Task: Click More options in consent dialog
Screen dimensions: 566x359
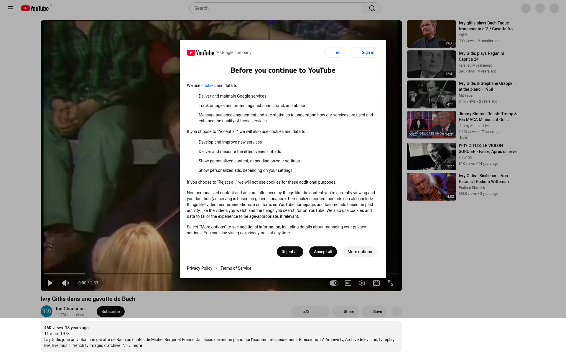Action: (x=360, y=252)
